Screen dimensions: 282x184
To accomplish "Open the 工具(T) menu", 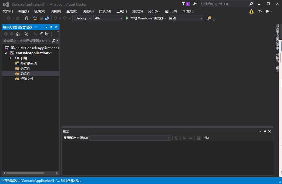I will (x=122, y=11).
